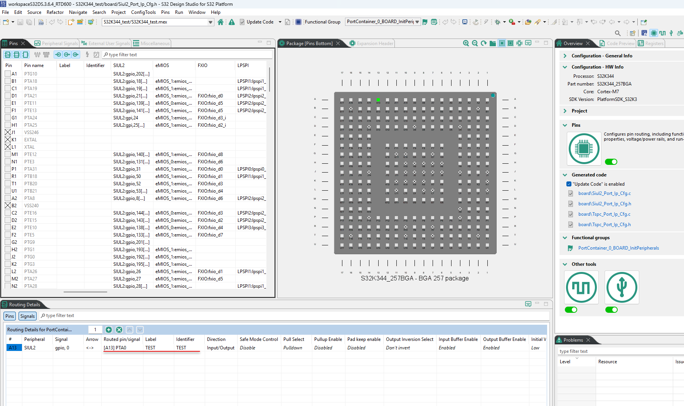The height and width of the screenshot is (406, 684).
Task: Click the lightning bolt icon in Pins toolbar
Action: click(87, 55)
